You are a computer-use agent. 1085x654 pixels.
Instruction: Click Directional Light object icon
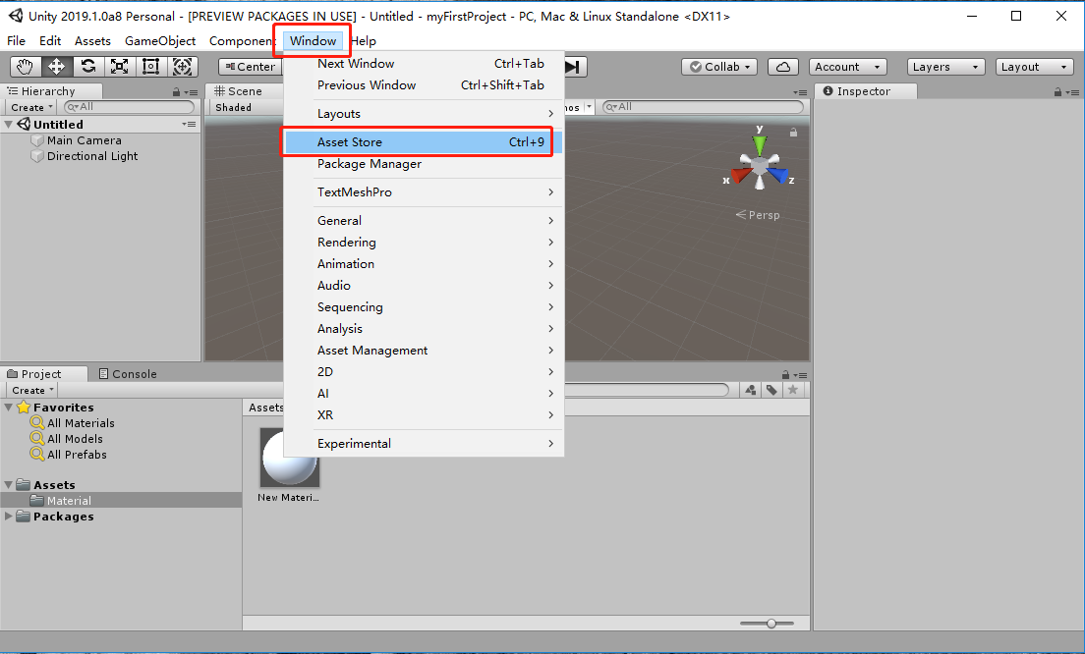[x=37, y=156]
